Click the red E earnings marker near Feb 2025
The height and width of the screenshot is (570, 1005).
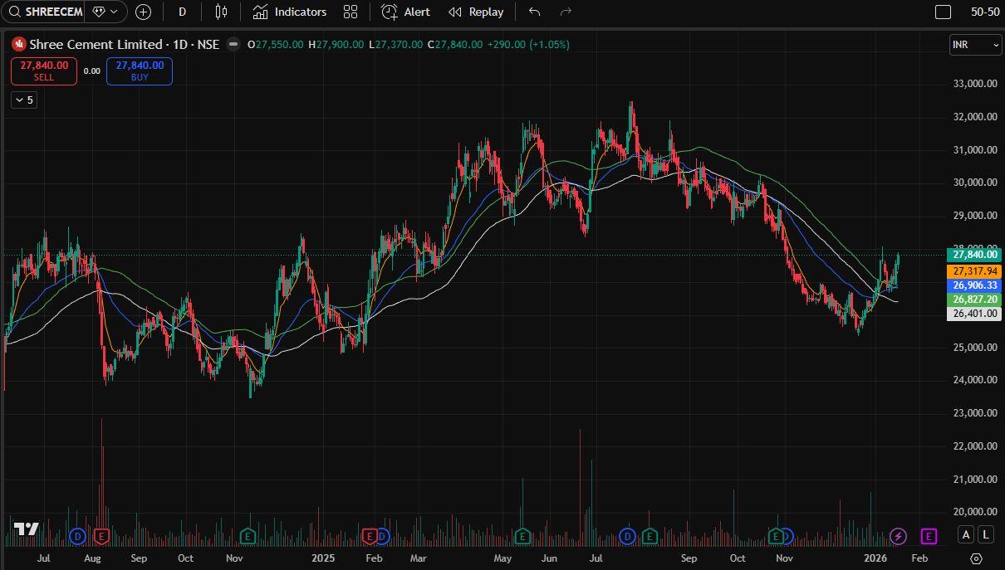[x=370, y=536]
